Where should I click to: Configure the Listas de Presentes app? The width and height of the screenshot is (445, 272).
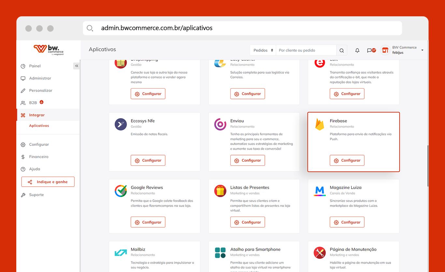248,222
